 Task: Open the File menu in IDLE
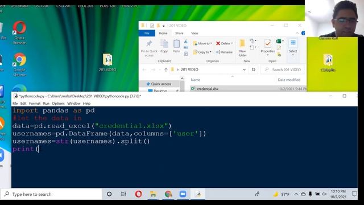click(15, 104)
